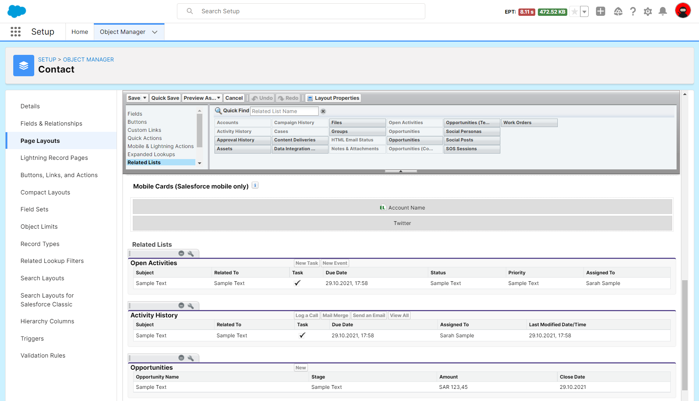Open the App Launcher grid icon
699x401 pixels.
point(15,32)
